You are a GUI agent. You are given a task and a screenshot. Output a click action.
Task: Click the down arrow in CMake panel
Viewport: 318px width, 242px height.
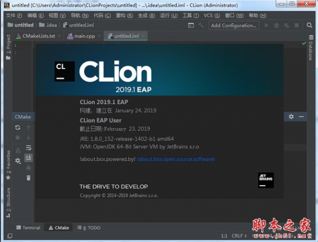29,137
